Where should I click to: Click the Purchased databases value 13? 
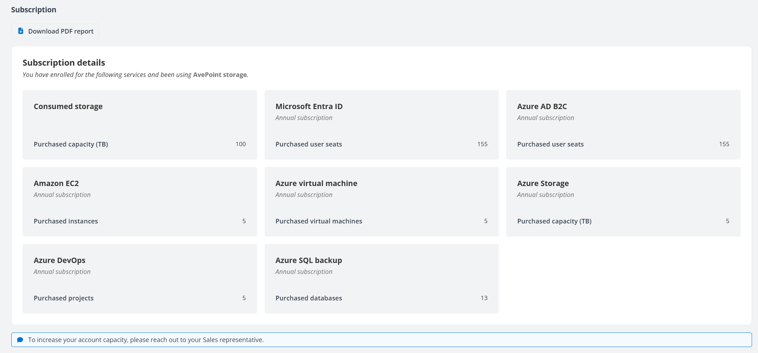coord(484,298)
